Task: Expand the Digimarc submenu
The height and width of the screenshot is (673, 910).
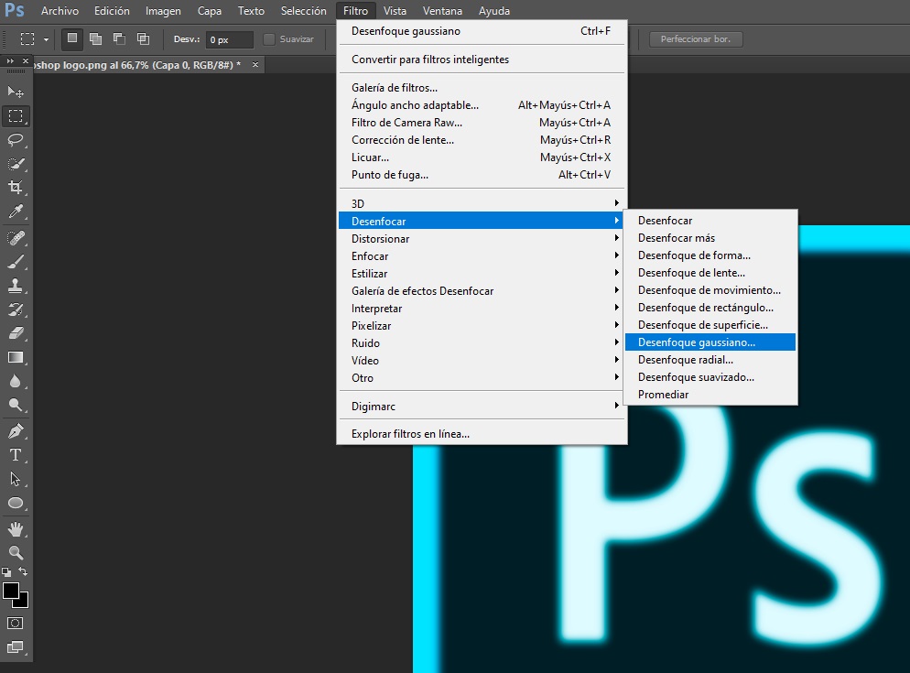Action: (x=481, y=406)
